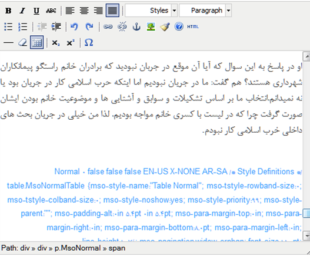Apply superscript formatting
310x256 pixels.
71,43
